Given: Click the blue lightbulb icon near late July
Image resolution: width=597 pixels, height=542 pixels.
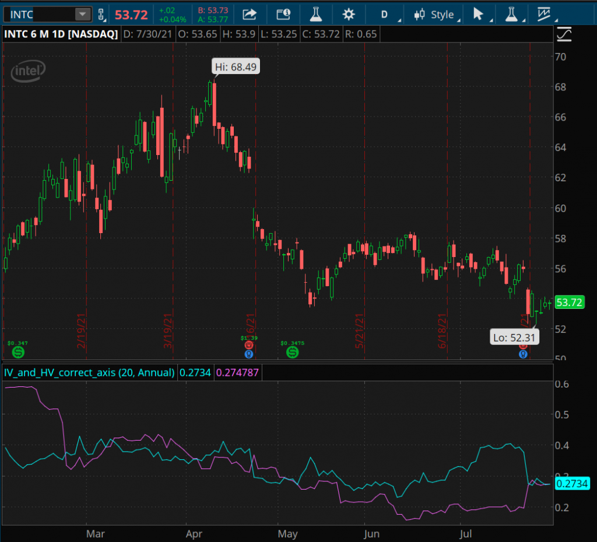Looking at the screenshot, I should 523,354.
